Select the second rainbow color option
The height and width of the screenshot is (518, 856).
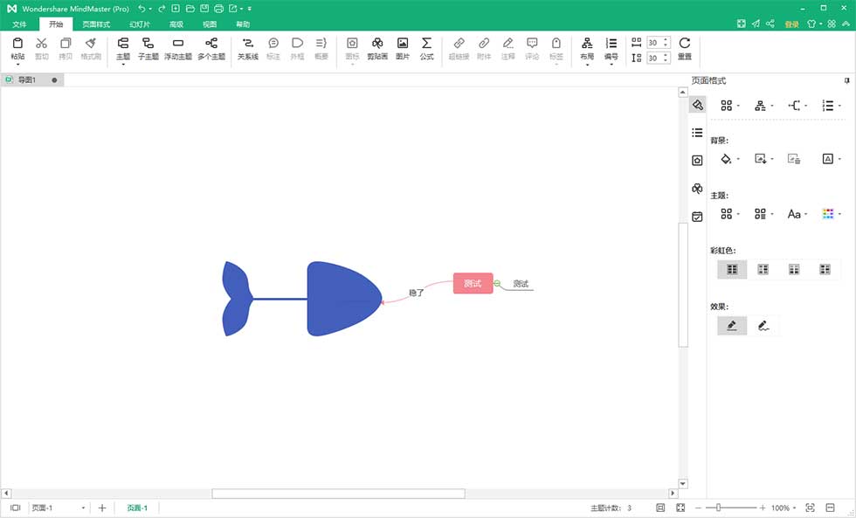[x=763, y=269]
